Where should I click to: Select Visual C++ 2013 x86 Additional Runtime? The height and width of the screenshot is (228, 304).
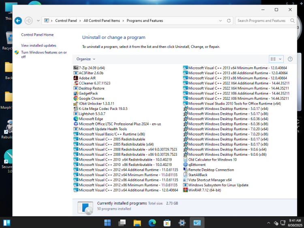coord(235,73)
